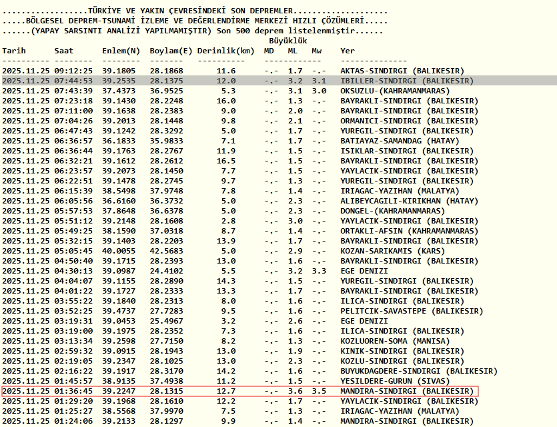Select BUYUKDAGDERE-SINDIRGI (BALIKESIR) location
The height and width of the screenshot is (427, 557).
(419, 371)
